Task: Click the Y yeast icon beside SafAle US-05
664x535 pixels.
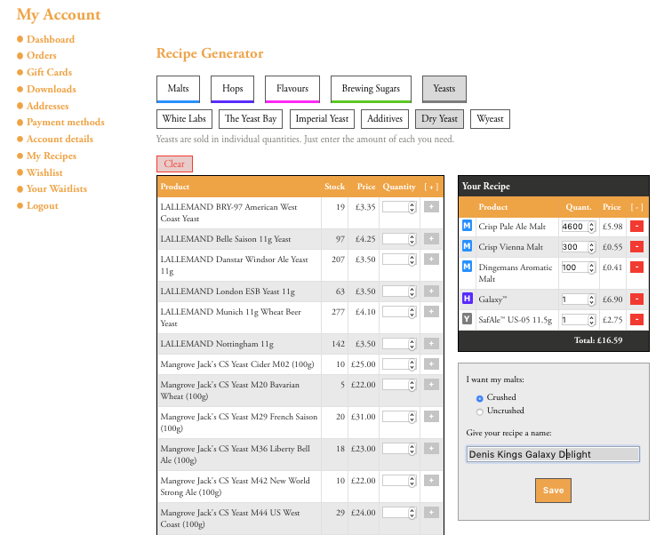Action: point(467,319)
